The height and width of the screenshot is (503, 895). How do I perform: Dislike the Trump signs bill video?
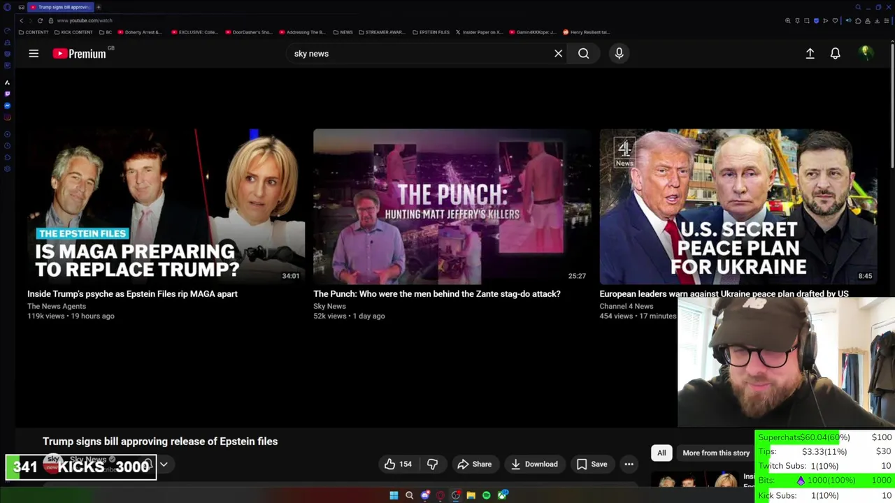tap(432, 464)
